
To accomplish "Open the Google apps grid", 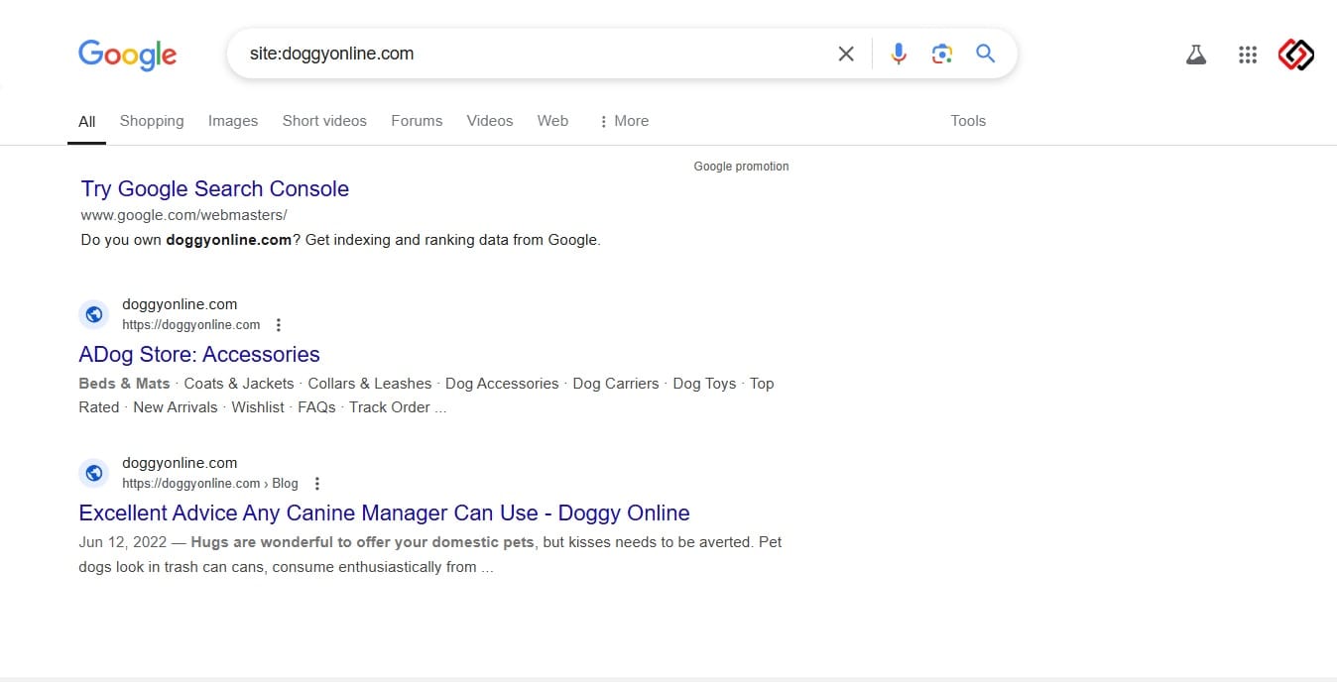I will tap(1248, 55).
